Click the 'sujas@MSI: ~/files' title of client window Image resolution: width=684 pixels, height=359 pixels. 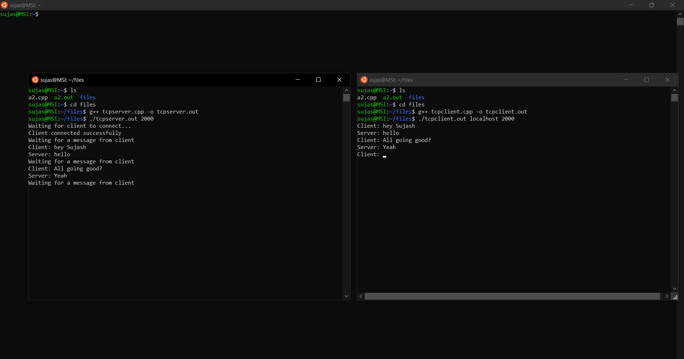[391, 80]
